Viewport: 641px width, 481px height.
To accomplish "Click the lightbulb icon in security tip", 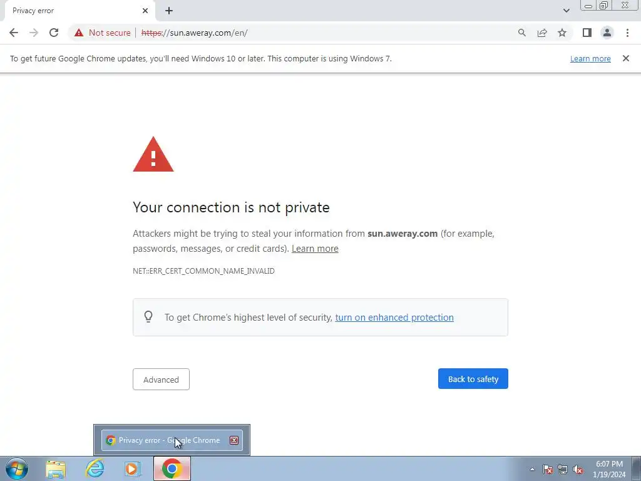I will coord(148,316).
